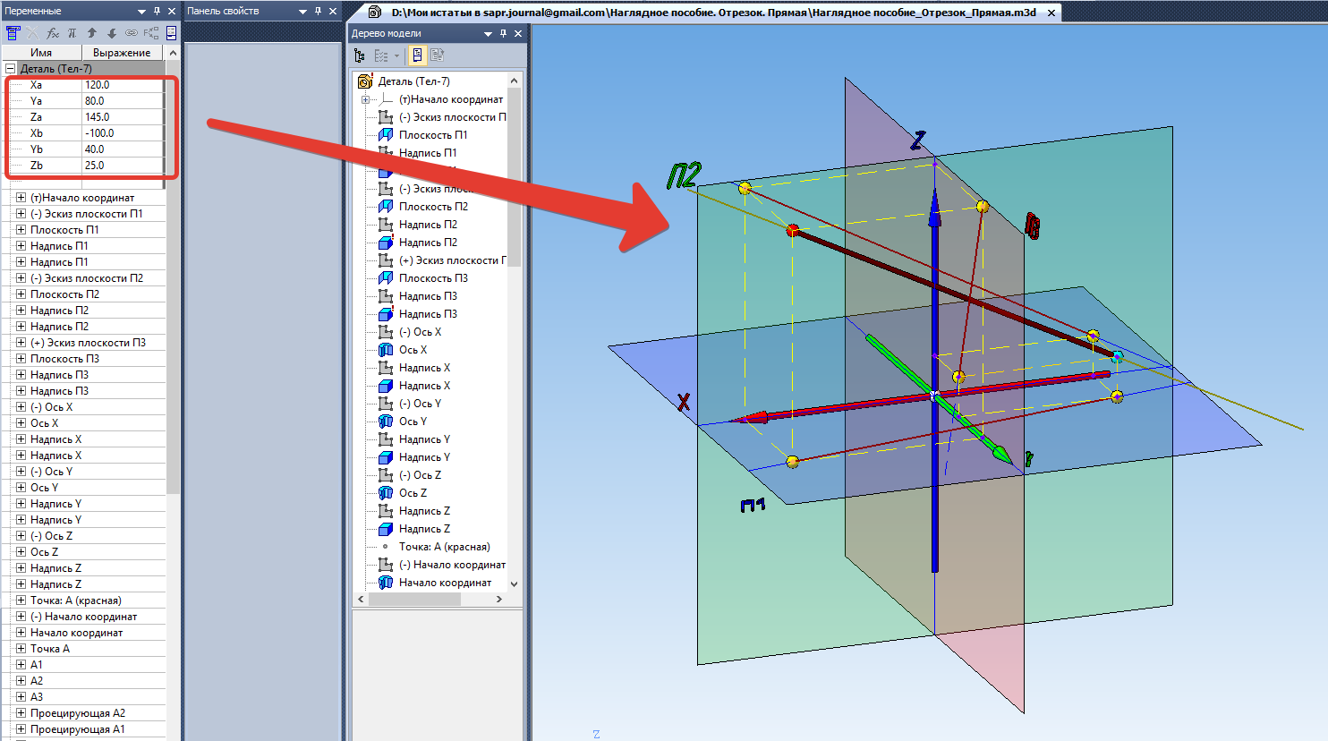The image size is (1328, 741).
Task: Click the Плоскость П1 plane icon in model tree
Action: pos(386,135)
